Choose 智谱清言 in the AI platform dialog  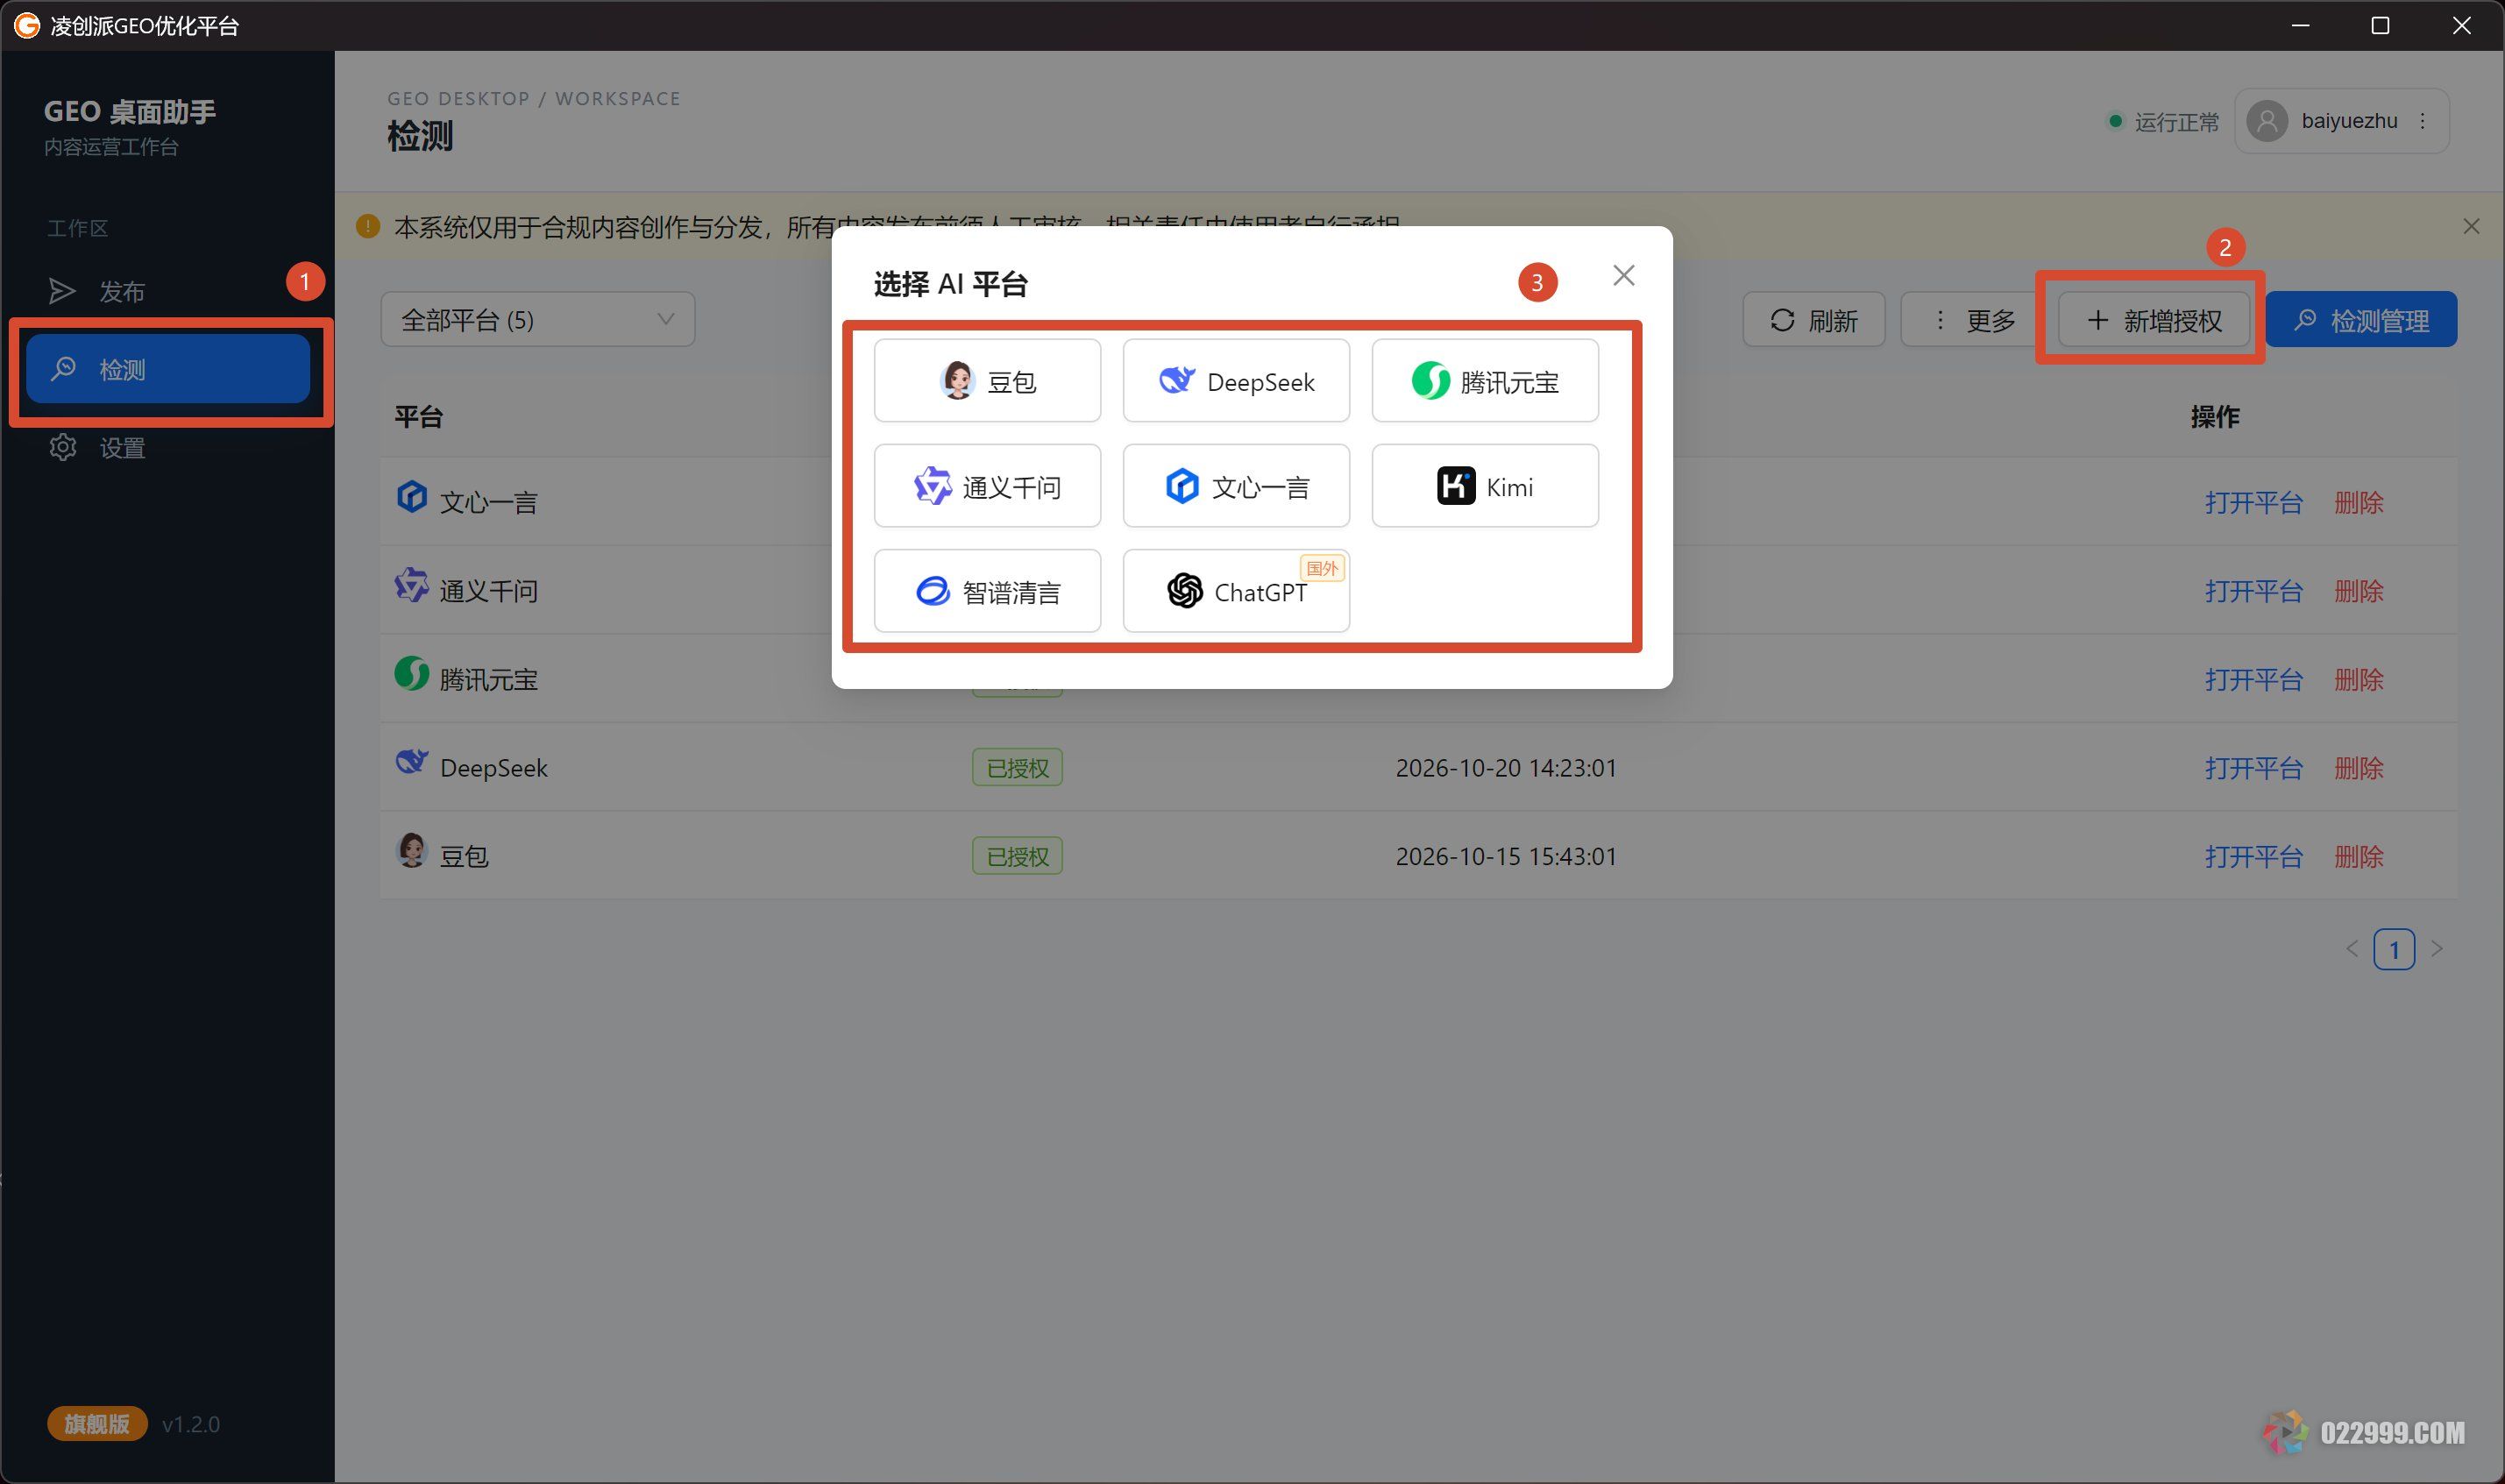[987, 591]
